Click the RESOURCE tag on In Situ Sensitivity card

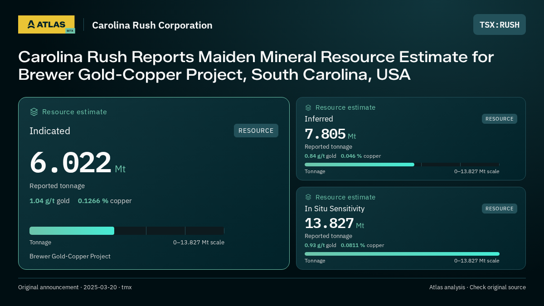(500, 209)
